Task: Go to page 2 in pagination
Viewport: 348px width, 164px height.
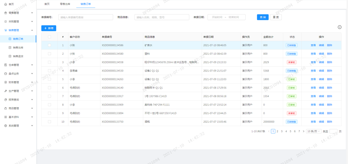Action: (278, 131)
